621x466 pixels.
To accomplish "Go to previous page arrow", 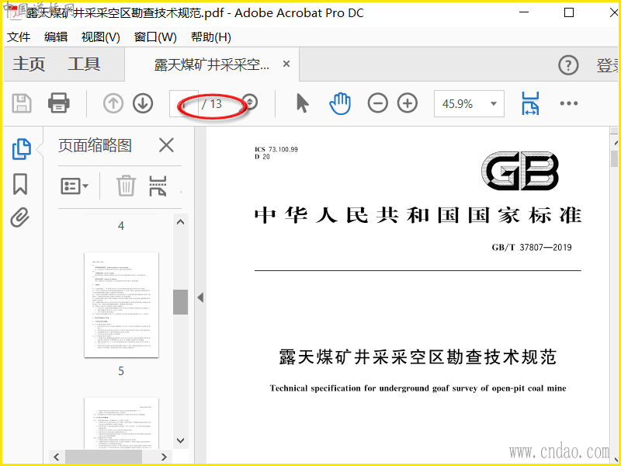I will [113, 103].
